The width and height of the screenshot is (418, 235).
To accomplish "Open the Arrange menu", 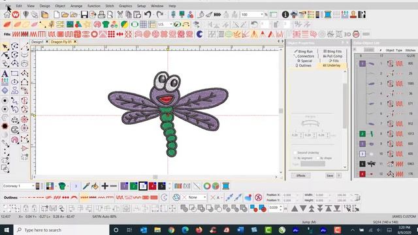I will pyautogui.click(x=76, y=6).
